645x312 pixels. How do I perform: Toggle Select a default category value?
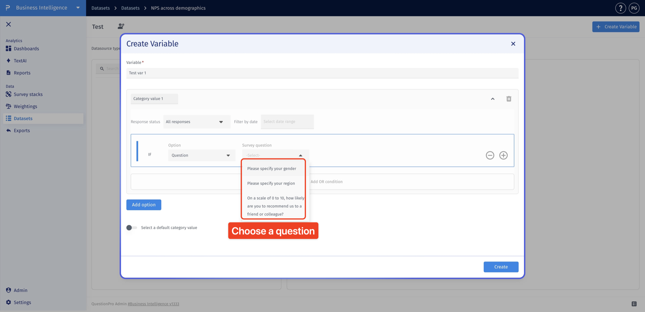pos(131,228)
